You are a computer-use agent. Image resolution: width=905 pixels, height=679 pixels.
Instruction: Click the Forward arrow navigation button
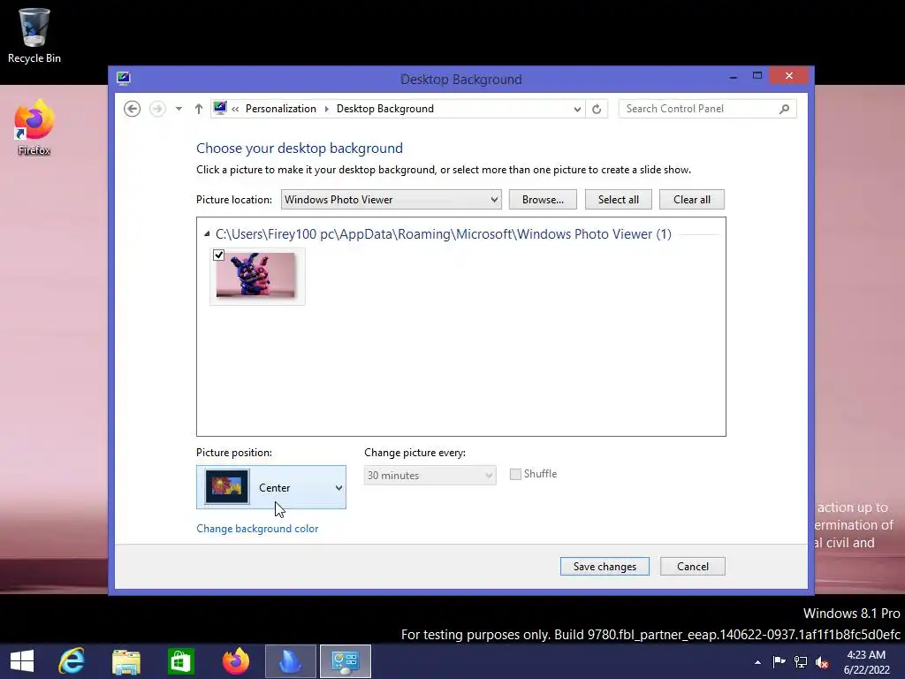tap(157, 109)
